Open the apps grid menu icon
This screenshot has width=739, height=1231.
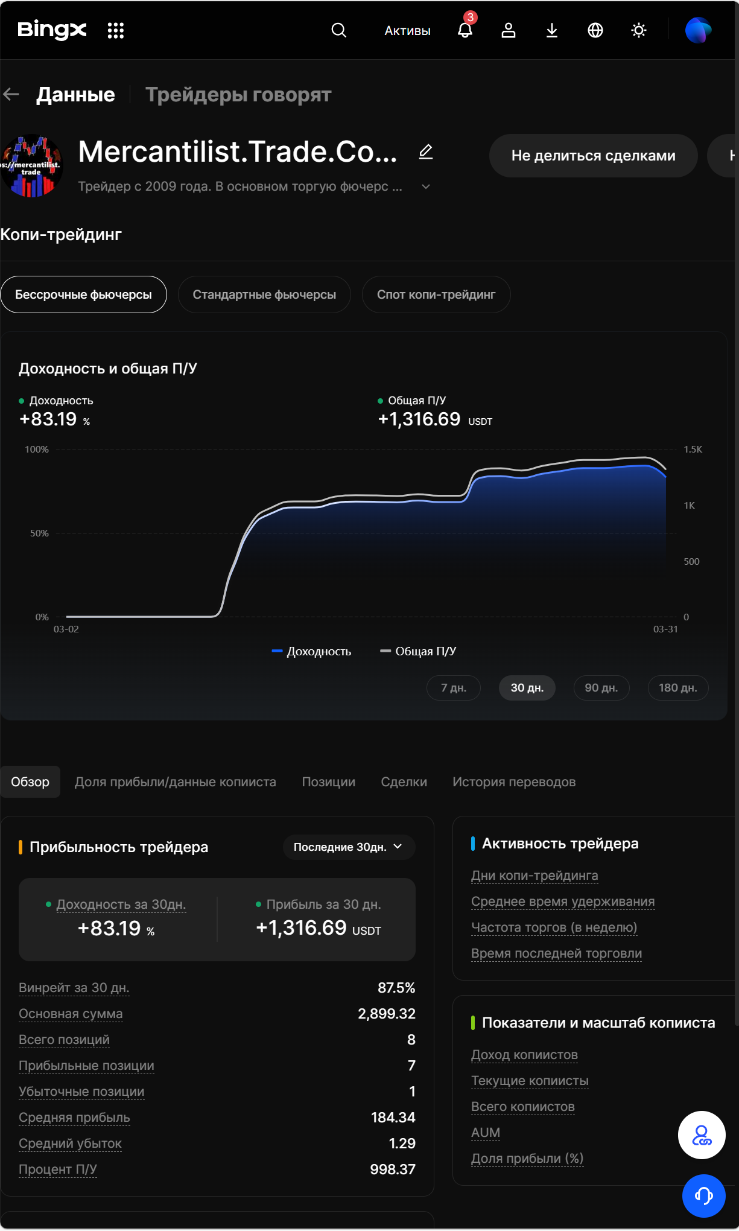click(x=115, y=30)
